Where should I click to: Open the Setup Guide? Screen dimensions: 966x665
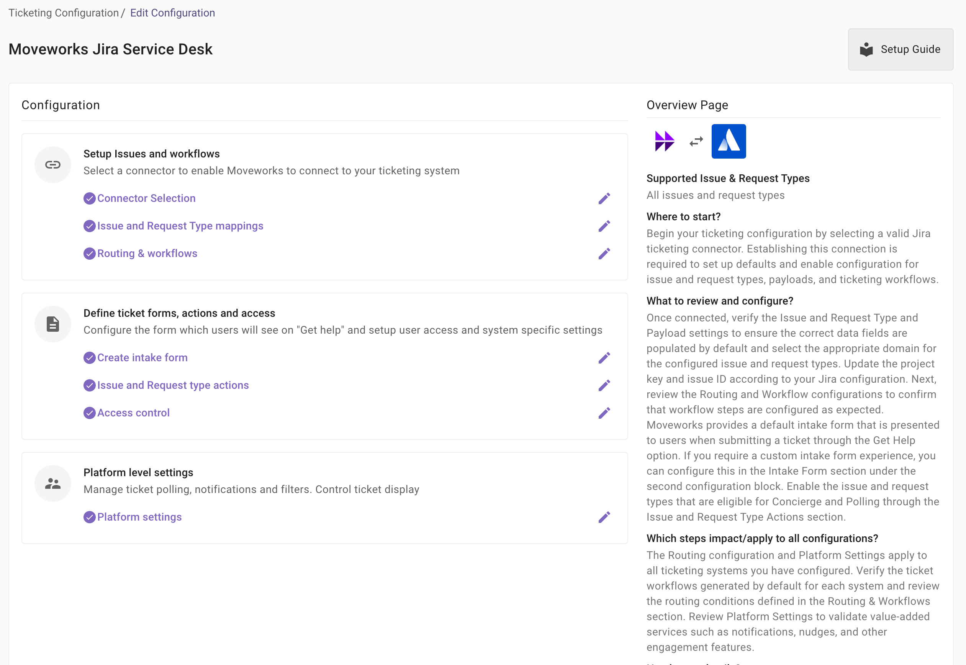[900, 49]
